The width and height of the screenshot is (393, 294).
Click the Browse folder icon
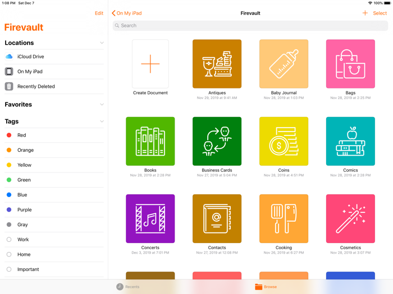pyautogui.click(x=258, y=287)
